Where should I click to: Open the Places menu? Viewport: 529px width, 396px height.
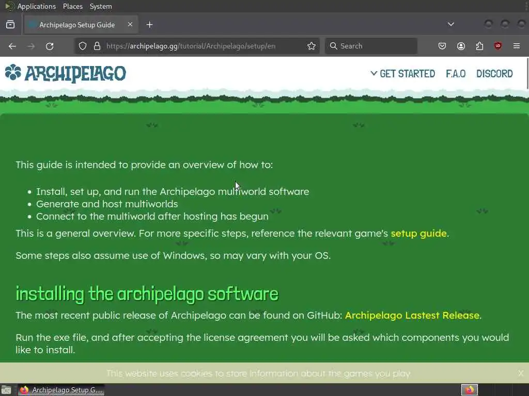[x=73, y=6]
